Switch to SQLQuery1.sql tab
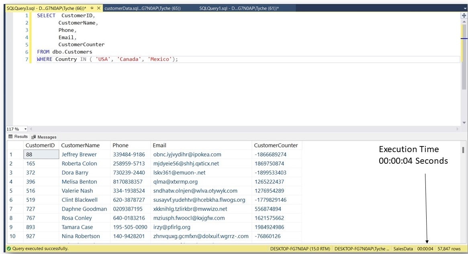 tap(239, 8)
